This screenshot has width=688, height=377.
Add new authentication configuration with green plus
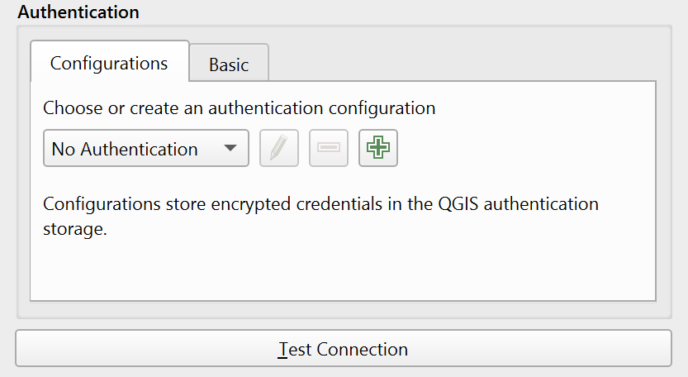(378, 149)
